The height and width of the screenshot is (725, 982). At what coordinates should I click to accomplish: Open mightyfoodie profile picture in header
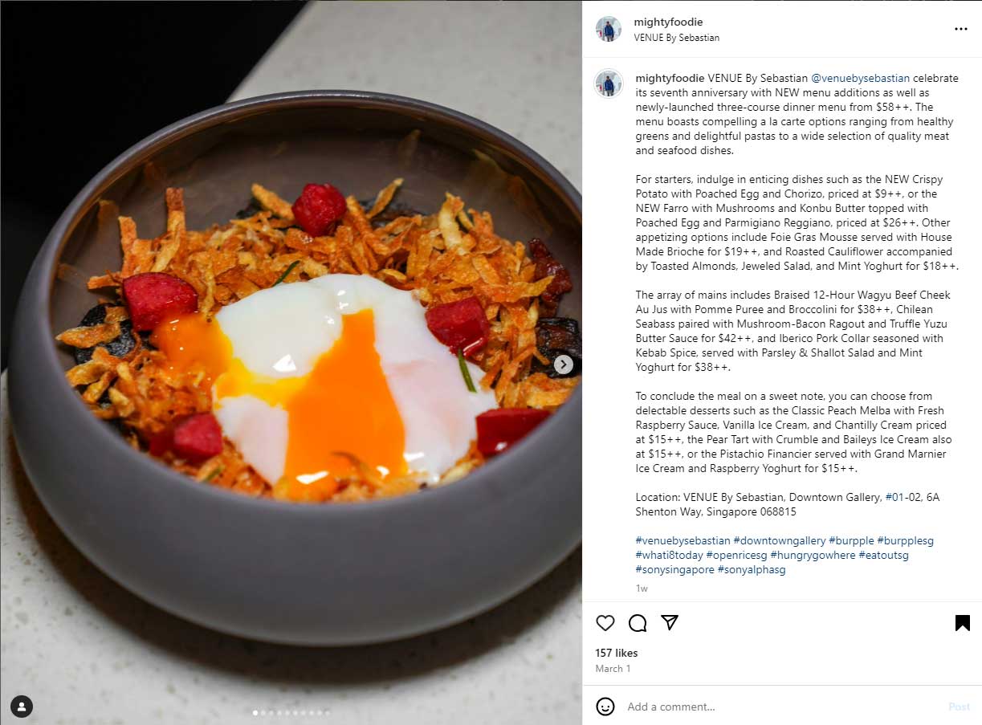click(x=609, y=29)
